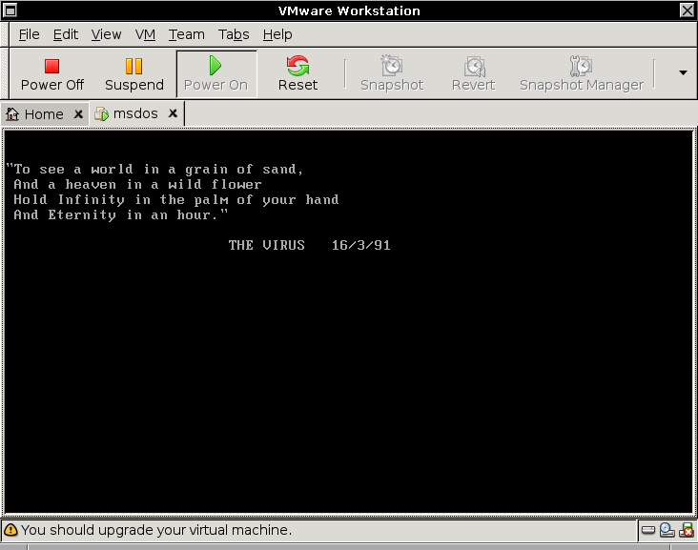The image size is (698, 550).
Task: Click 'You should upgrade your virtual machine.' text
Action: point(156,530)
